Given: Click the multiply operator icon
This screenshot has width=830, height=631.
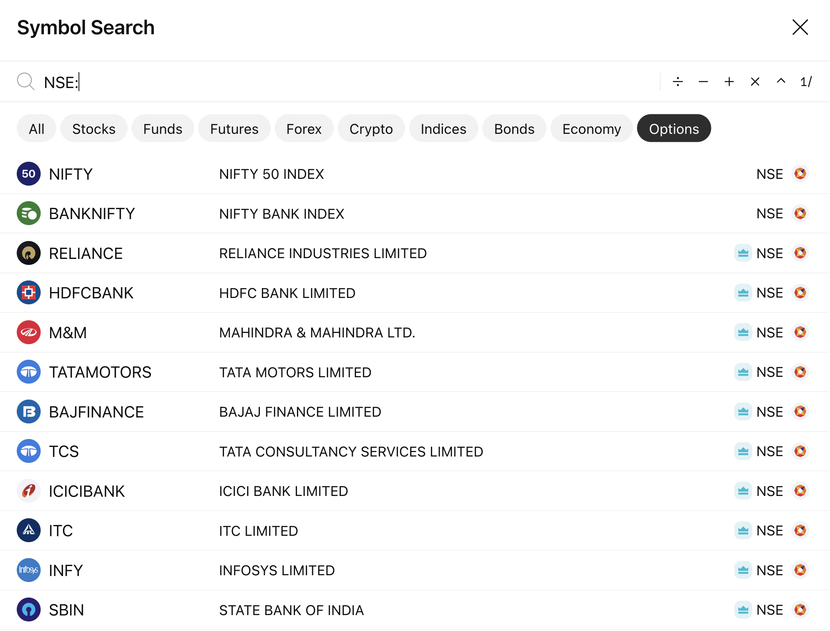Looking at the screenshot, I should [x=755, y=82].
